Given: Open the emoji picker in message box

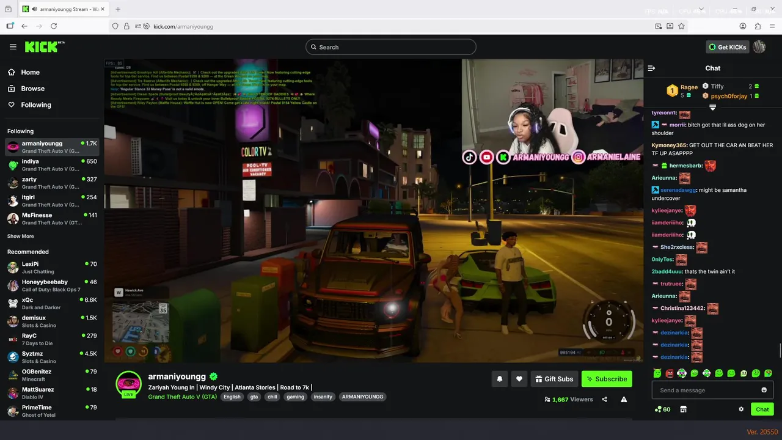Looking at the screenshot, I should pyautogui.click(x=764, y=390).
